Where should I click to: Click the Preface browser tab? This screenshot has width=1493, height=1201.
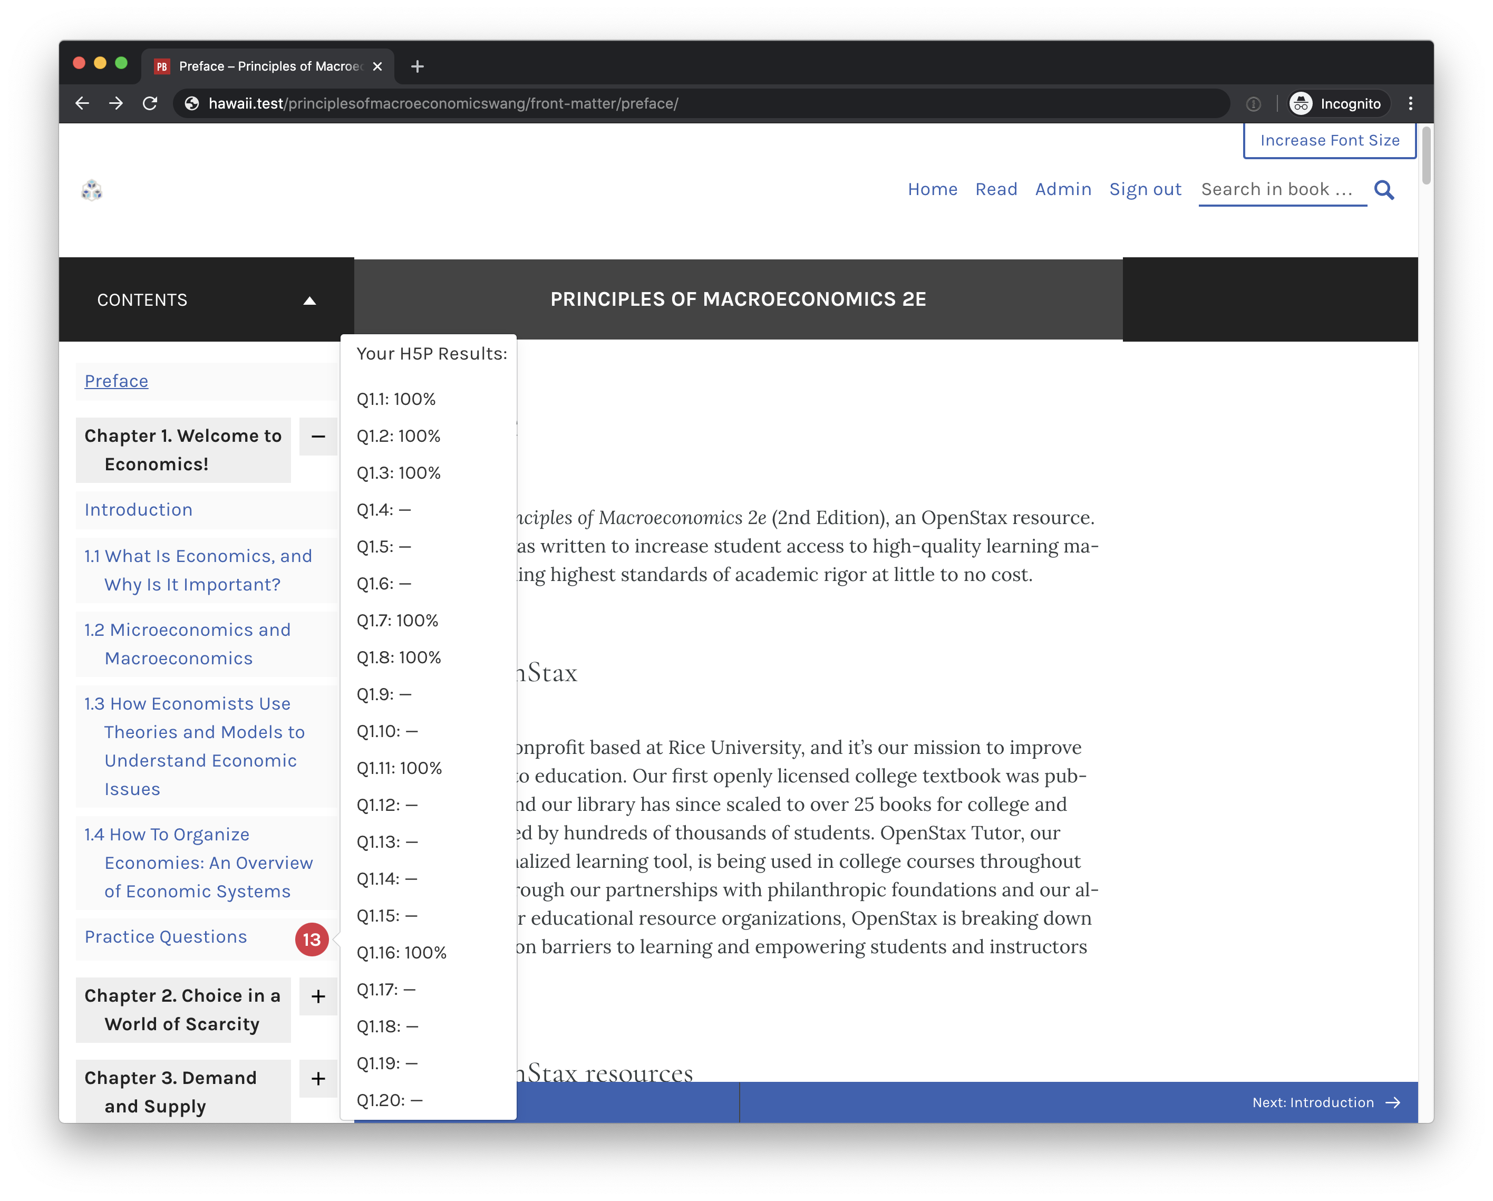coord(267,66)
